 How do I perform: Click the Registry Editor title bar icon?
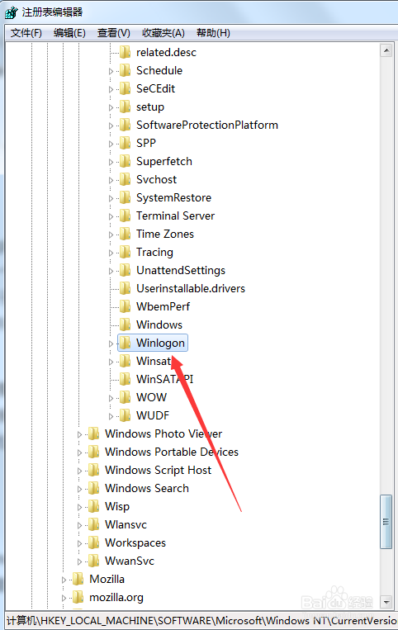pyautogui.click(x=12, y=12)
